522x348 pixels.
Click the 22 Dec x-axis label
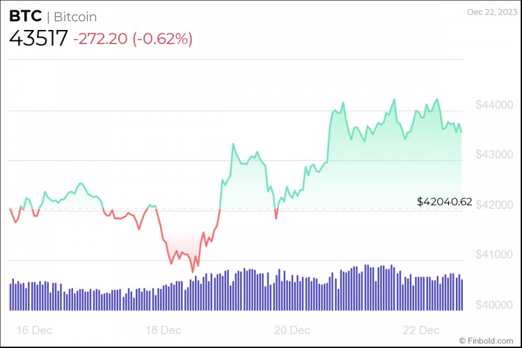coord(422,329)
